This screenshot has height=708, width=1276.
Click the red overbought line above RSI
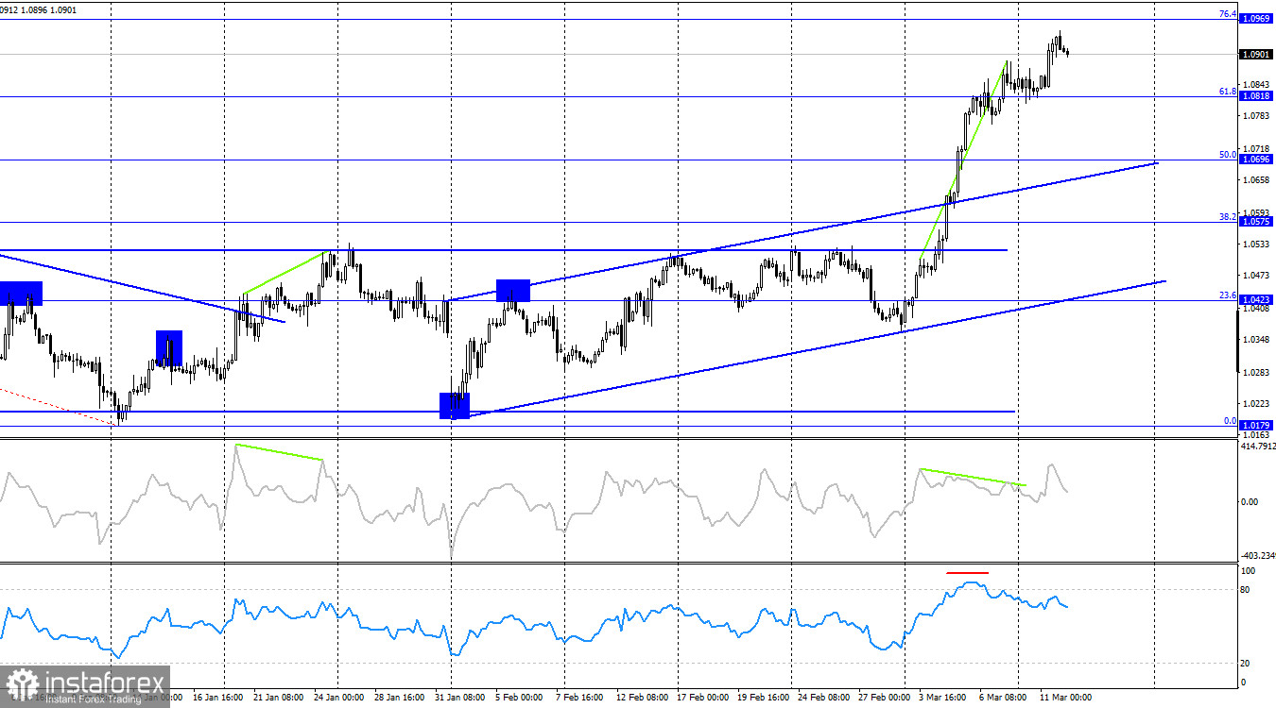(x=968, y=573)
